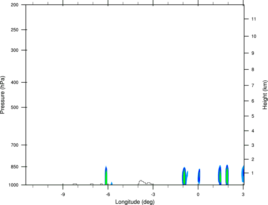Click the 5 km height label
The width and height of the screenshot is (268, 205).
(253, 116)
